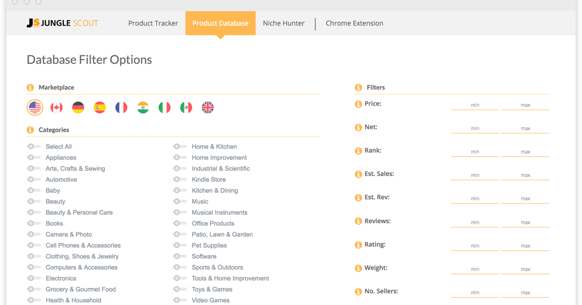The width and height of the screenshot is (582, 305).
Task: Enable the Automotive category toggle
Action: point(34,180)
